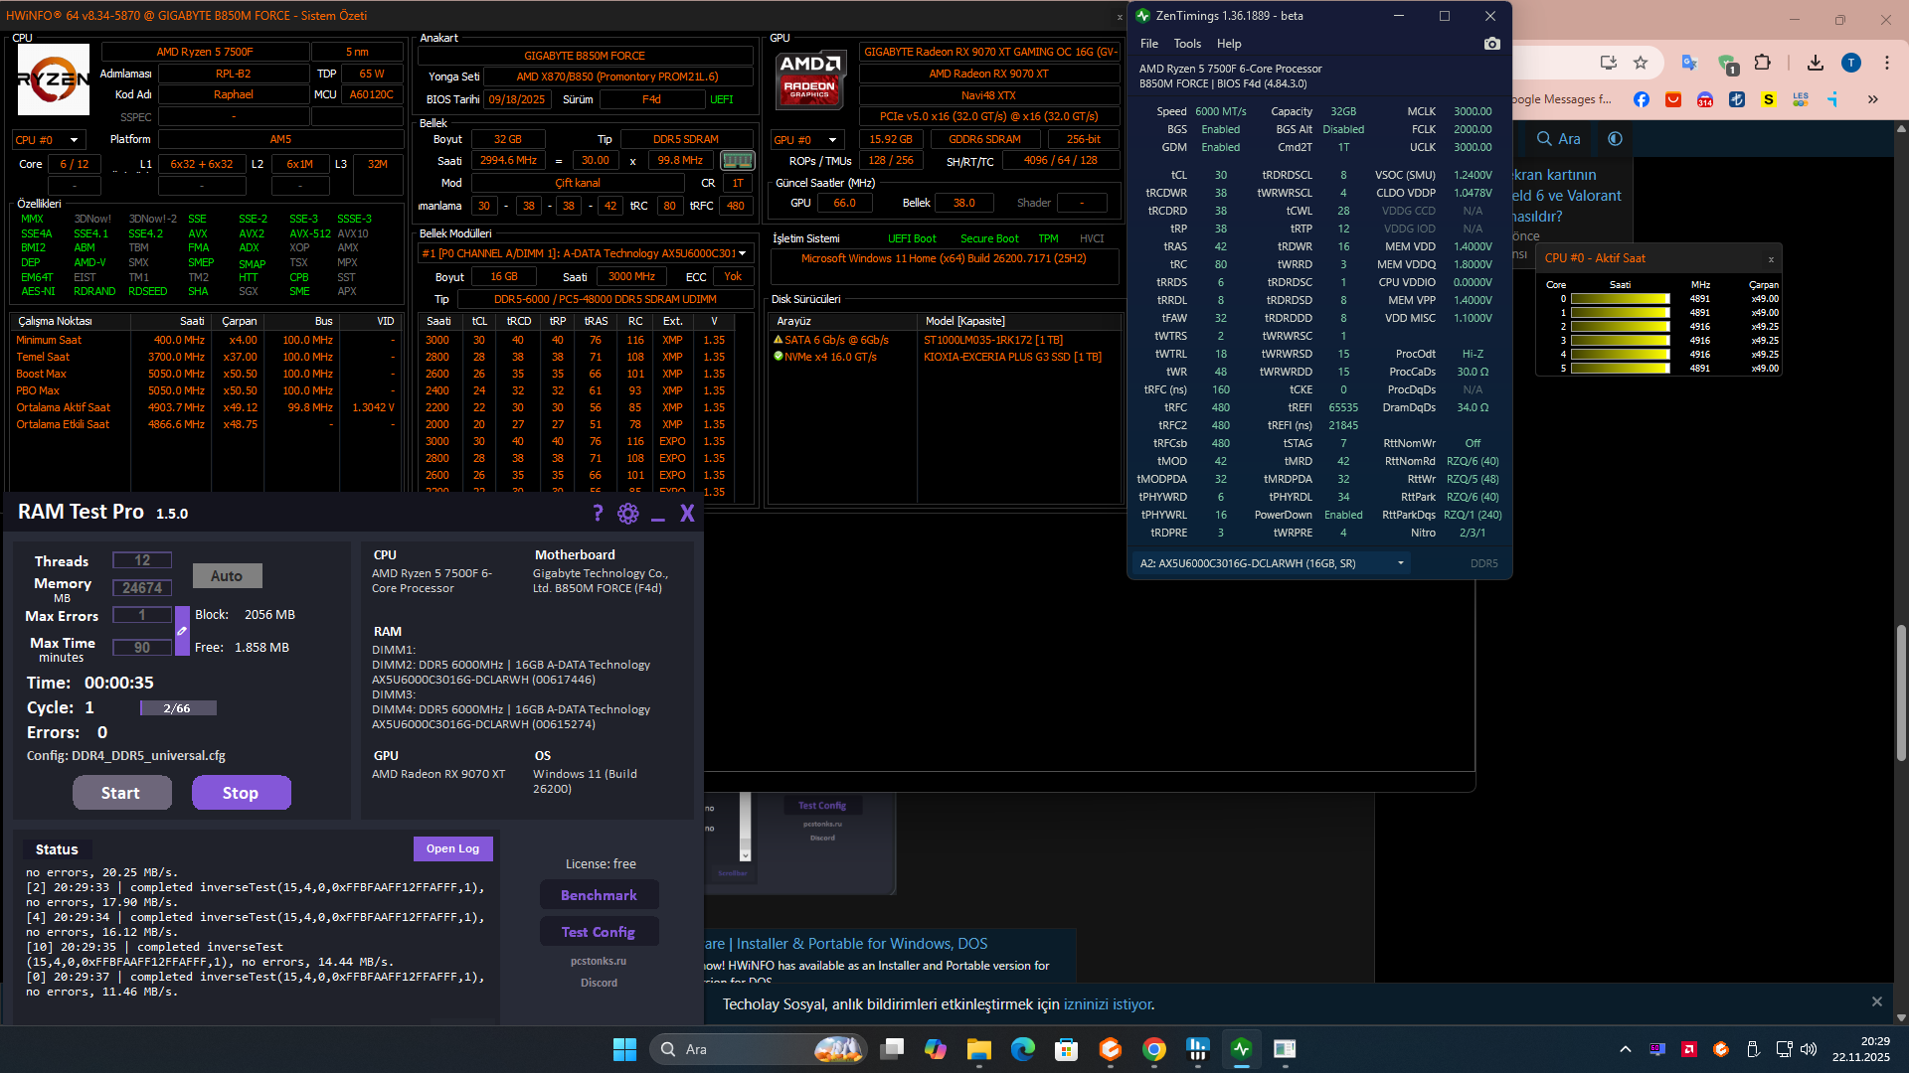This screenshot has width=1909, height=1073.
Task: Click the pencil edit icon beside Max Errors
Action: pos(182,631)
